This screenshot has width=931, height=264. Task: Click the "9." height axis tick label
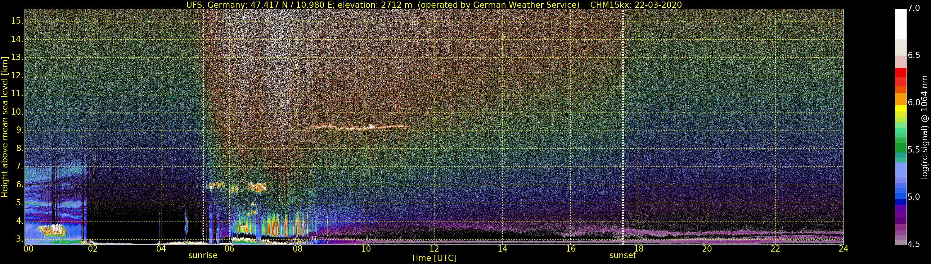(x=19, y=130)
